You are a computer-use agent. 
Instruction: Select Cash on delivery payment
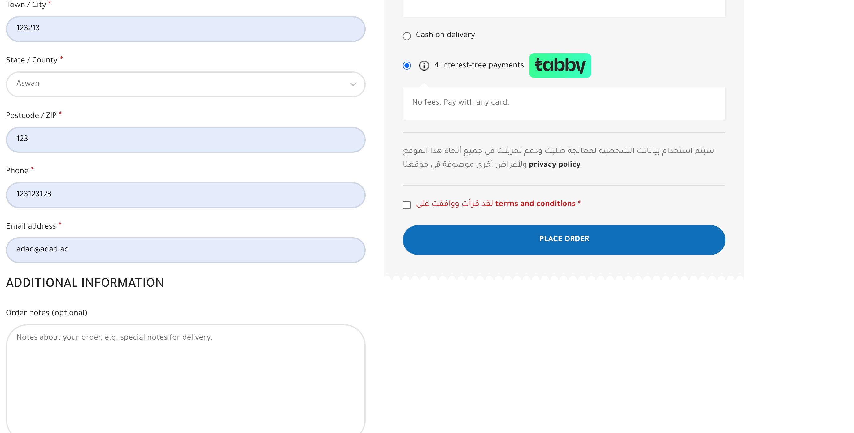pyautogui.click(x=407, y=36)
